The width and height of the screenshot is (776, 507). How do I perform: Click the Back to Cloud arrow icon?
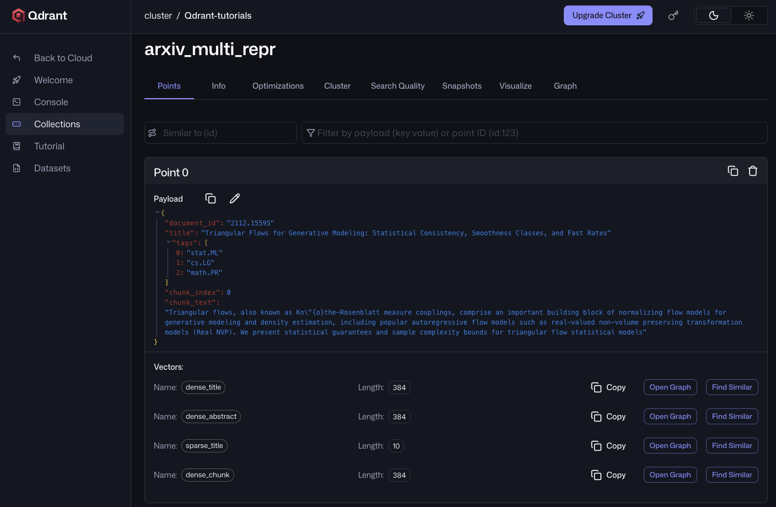pyautogui.click(x=17, y=58)
